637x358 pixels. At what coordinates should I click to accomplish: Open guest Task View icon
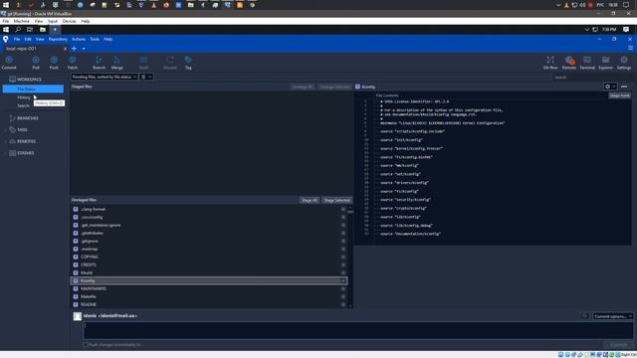coord(30,29)
